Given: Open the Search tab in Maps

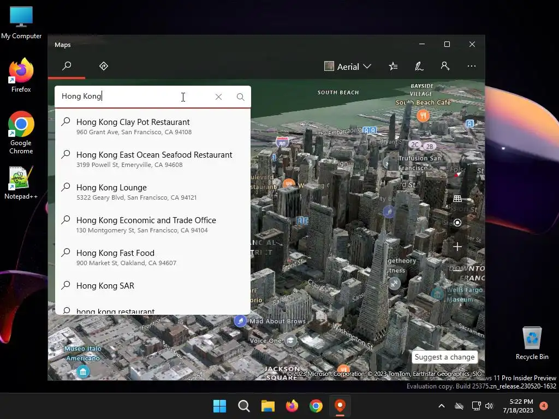Looking at the screenshot, I should tap(67, 66).
